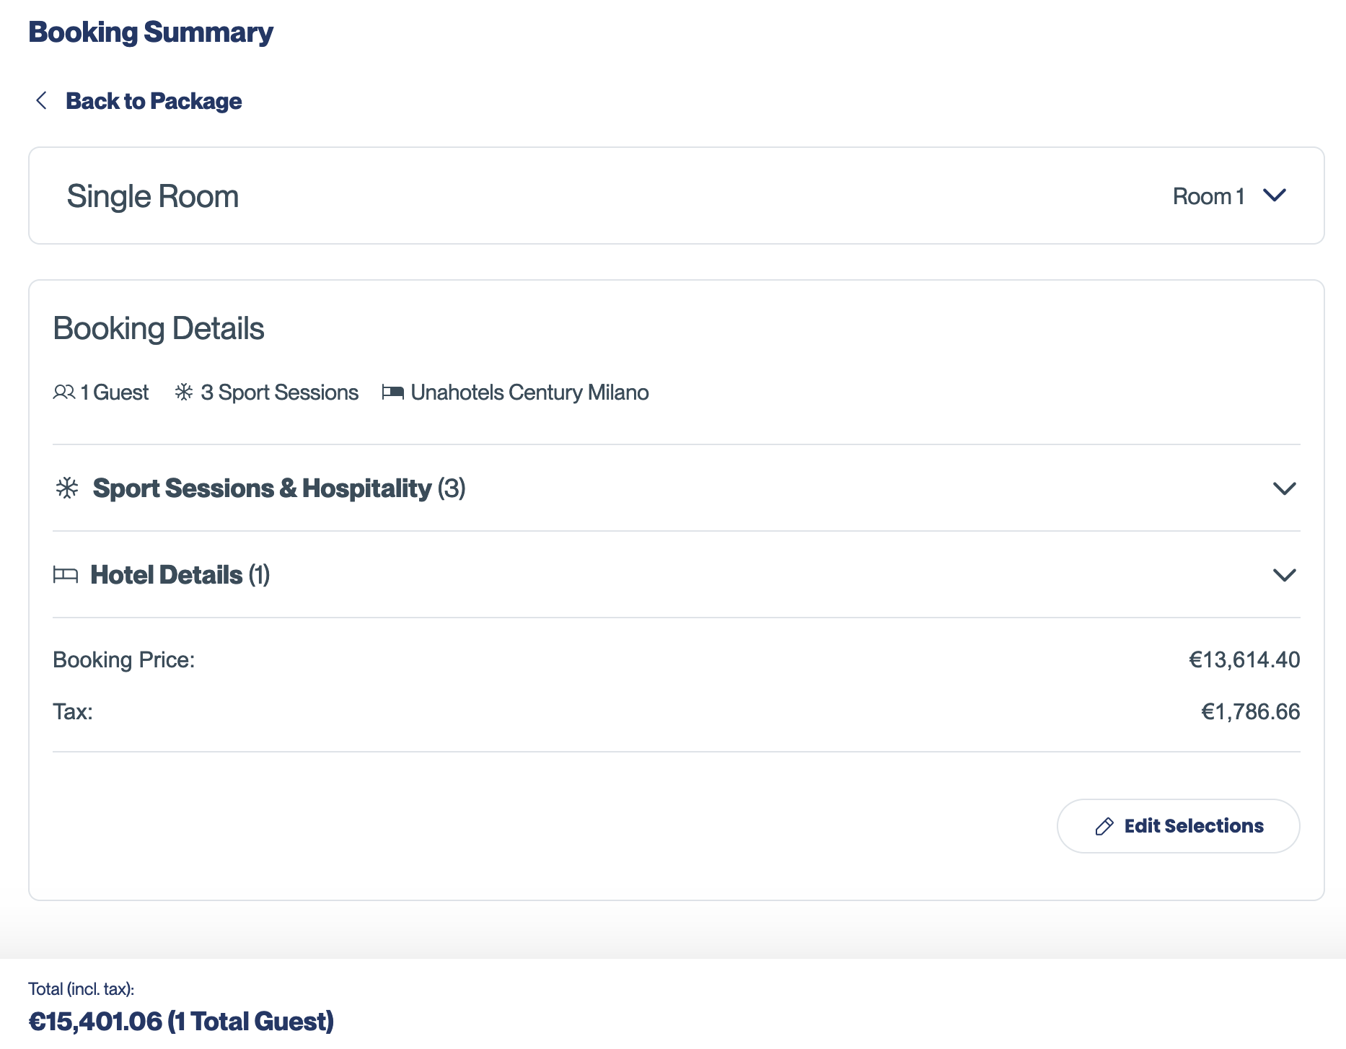Expand Sport Sessions & Hospitality with its chevron

1284,488
